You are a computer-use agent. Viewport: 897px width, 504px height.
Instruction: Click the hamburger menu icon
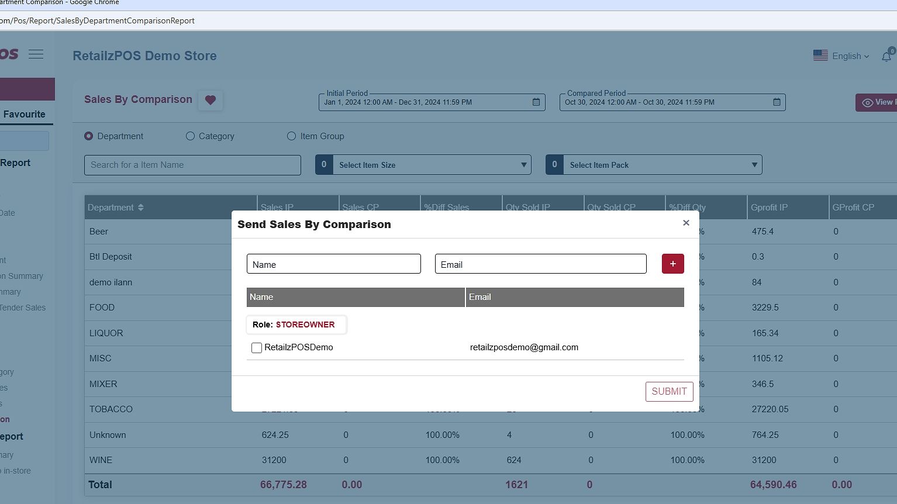[x=36, y=54]
